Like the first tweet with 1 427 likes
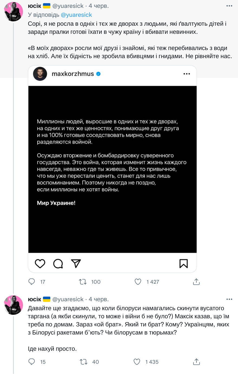The height and width of the screenshot is (374, 238). coord(138,282)
